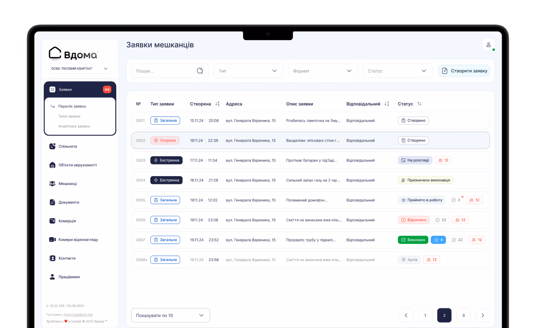The height and width of the screenshot is (328, 537).
Task: Expand the ОСББ Лісовий квартал dropdown
Action: click(80, 69)
